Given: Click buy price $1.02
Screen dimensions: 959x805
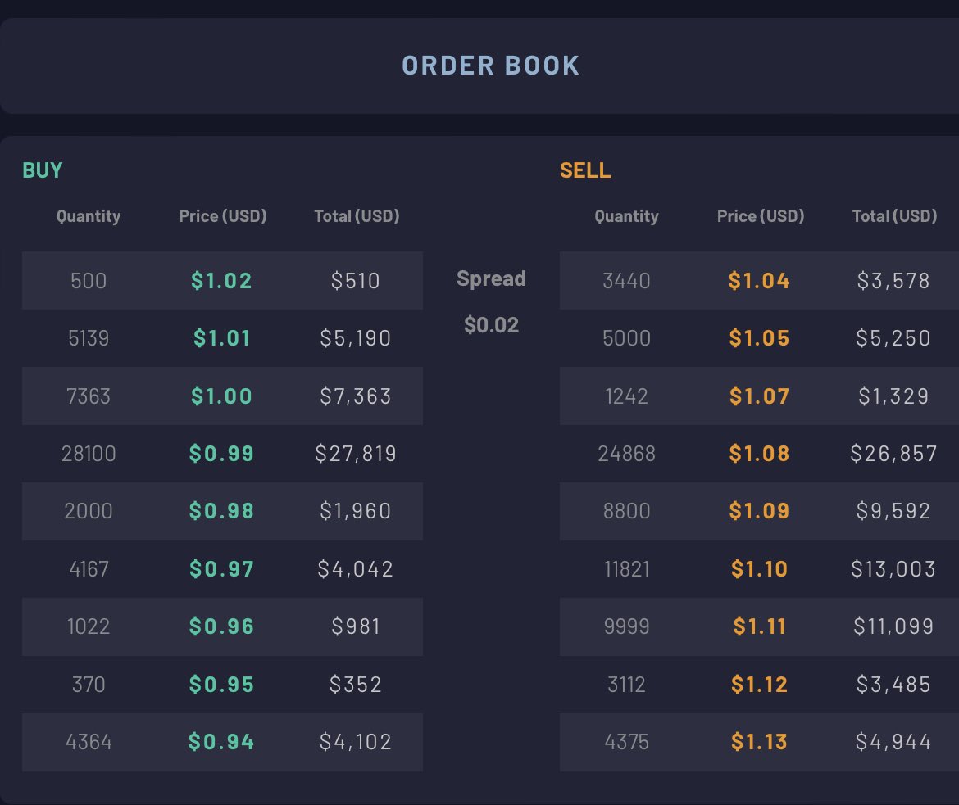Looking at the screenshot, I should point(221,281).
